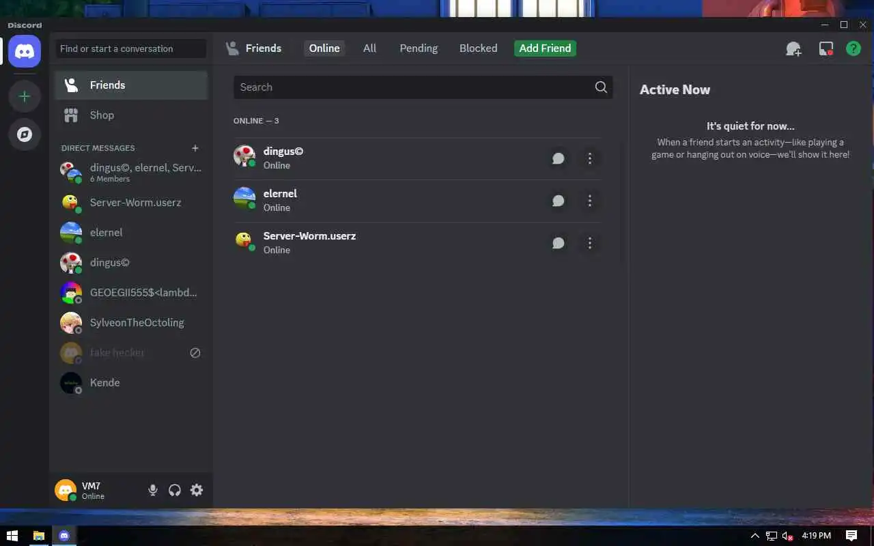Open DM with GEOEGII555$<lambd...
Viewport: 874px width, 546px height.
[x=131, y=293]
